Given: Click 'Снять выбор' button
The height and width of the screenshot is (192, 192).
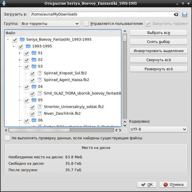Looking at the screenshot, I should click(x=158, y=42).
